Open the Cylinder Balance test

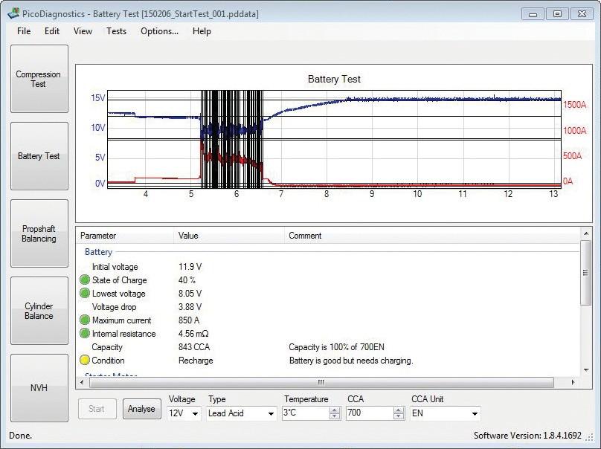tap(39, 311)
